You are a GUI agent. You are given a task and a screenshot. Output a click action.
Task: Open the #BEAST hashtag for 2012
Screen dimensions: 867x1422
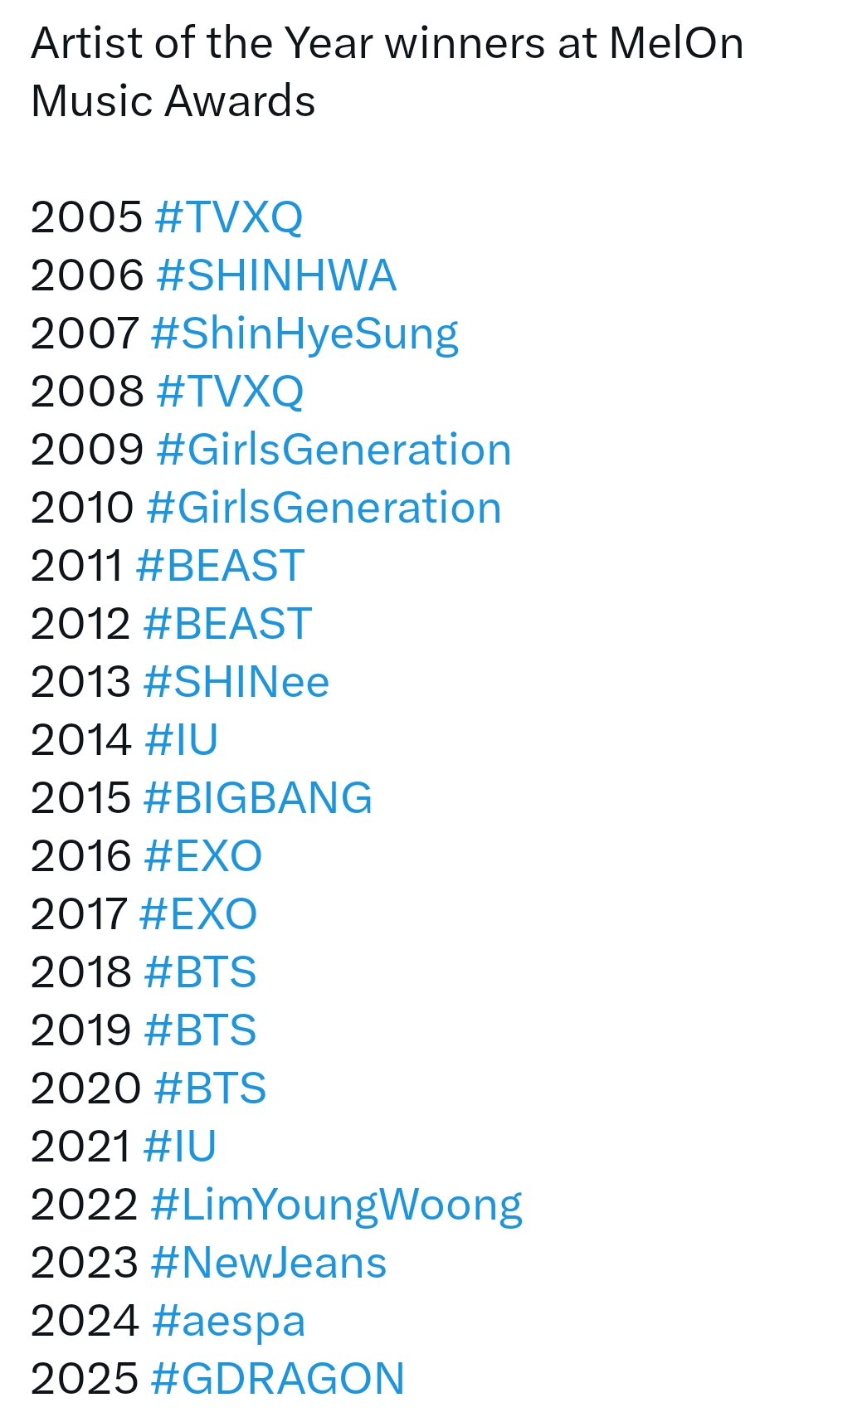(x=227, y=624)
